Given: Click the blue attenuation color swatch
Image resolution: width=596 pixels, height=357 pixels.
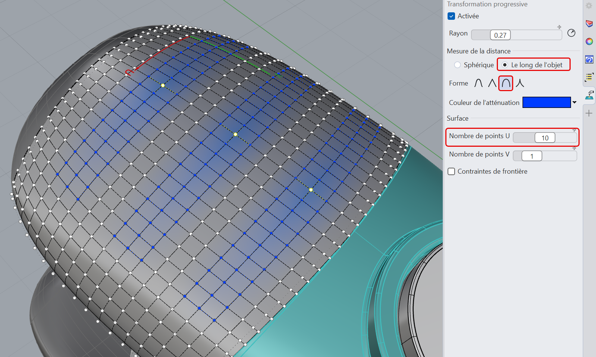Looking at the screenshot, I should point(547,102).
